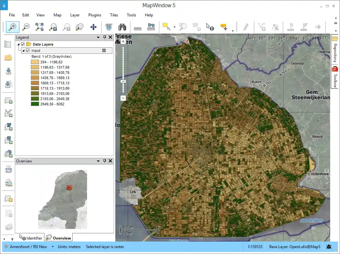Switch to the Identifier tab
The image size is (340, 254).
(x=32, y=238)
